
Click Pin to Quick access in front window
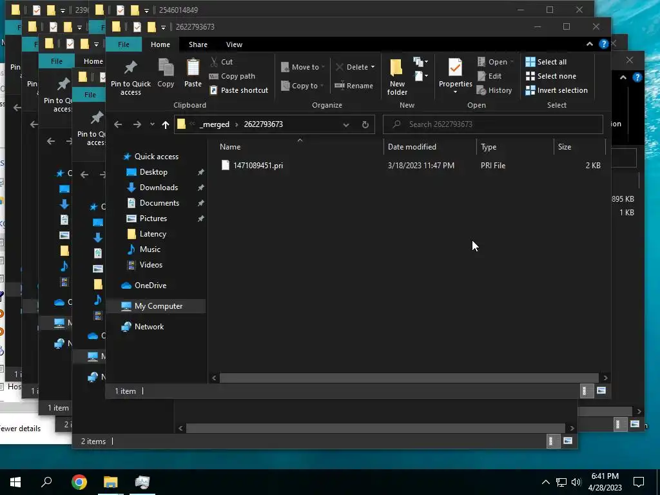130,78
